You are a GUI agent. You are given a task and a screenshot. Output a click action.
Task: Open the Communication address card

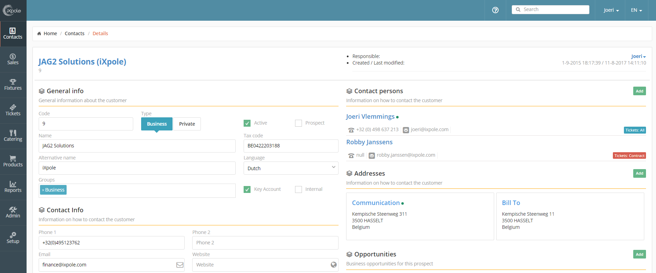[x=420, y=216]
